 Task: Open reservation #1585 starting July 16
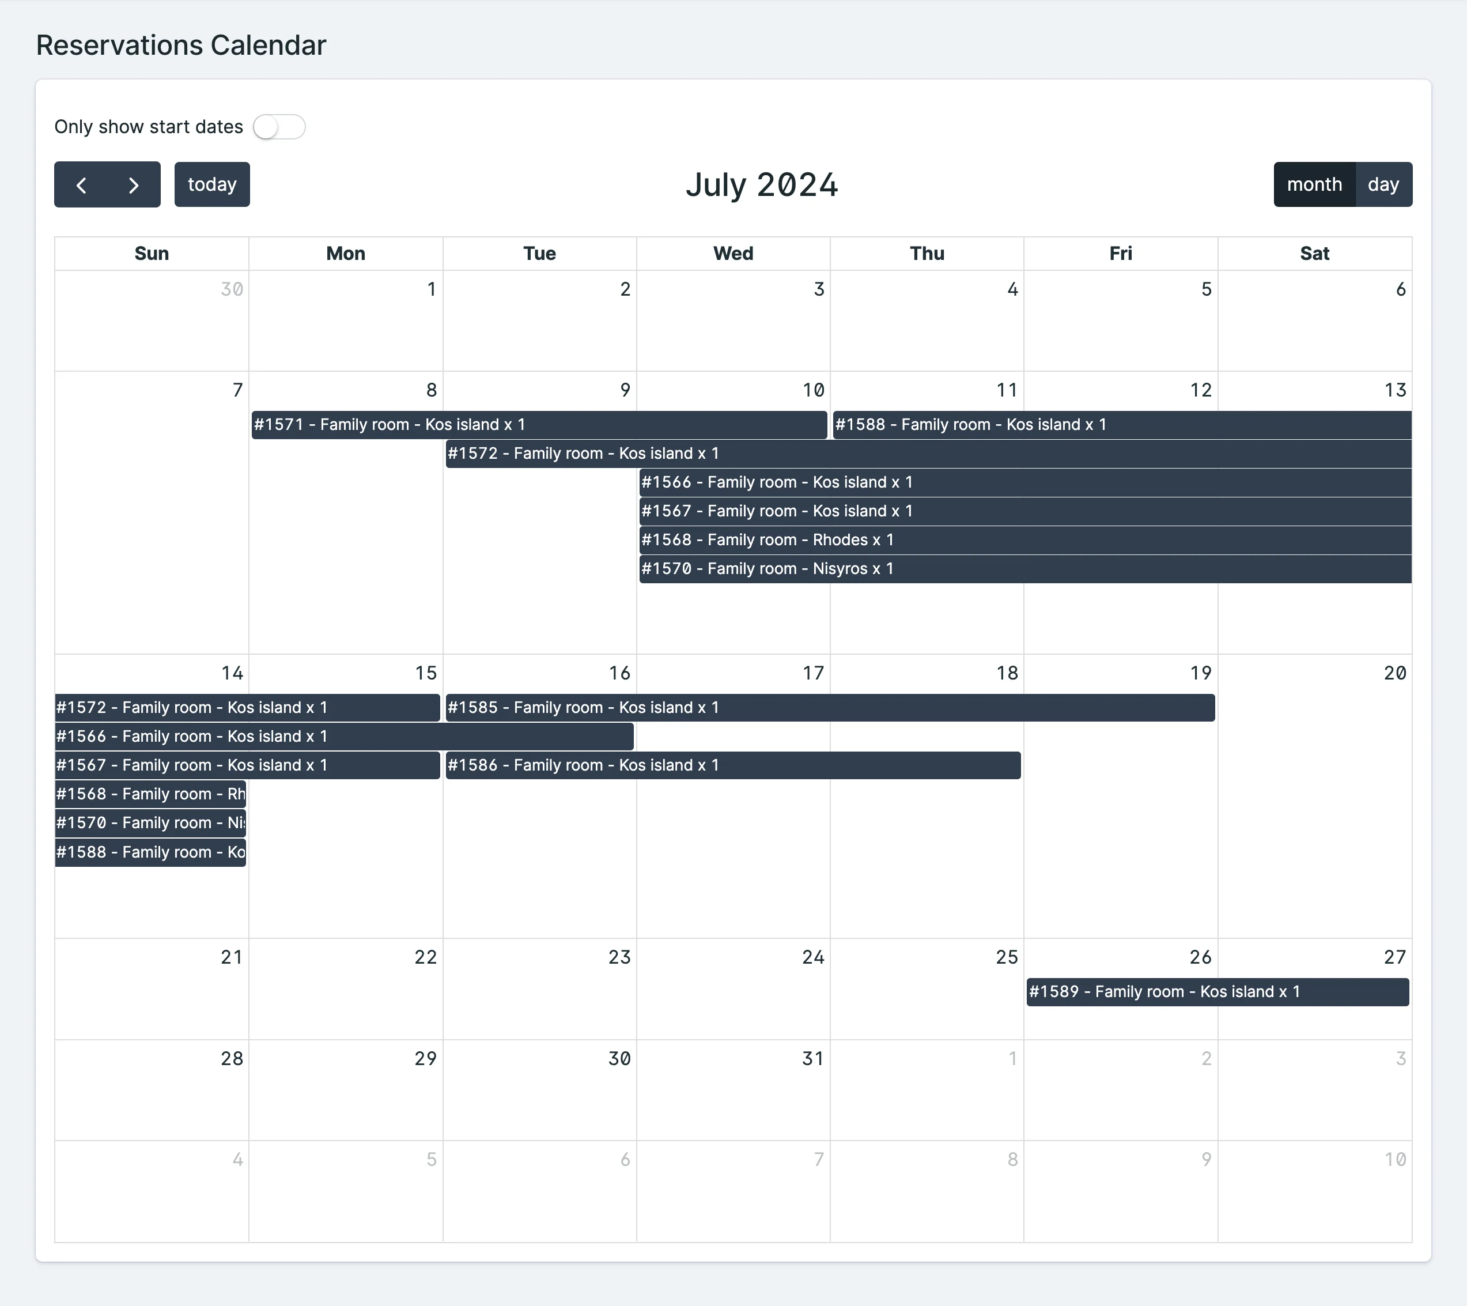718,707
